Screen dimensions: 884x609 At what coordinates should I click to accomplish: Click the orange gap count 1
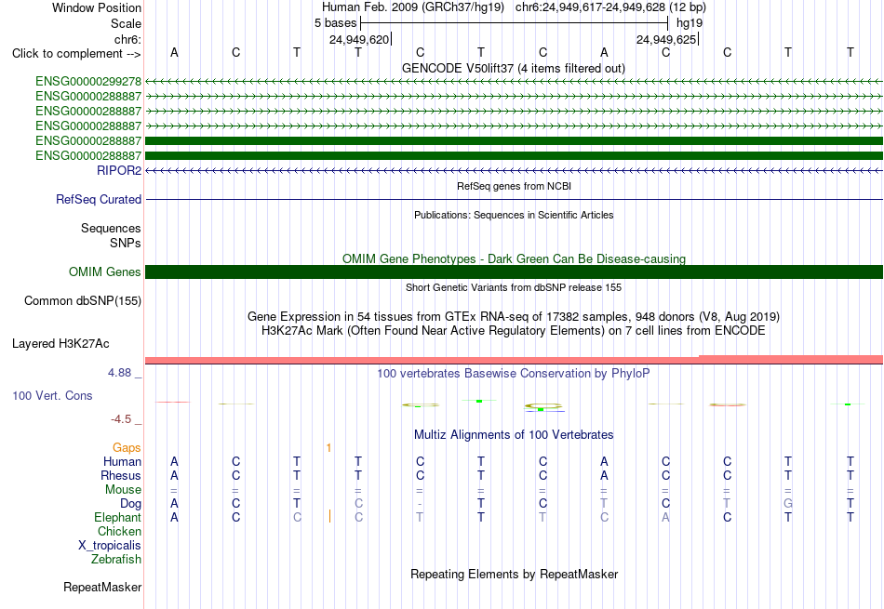(x=328, y=448)
